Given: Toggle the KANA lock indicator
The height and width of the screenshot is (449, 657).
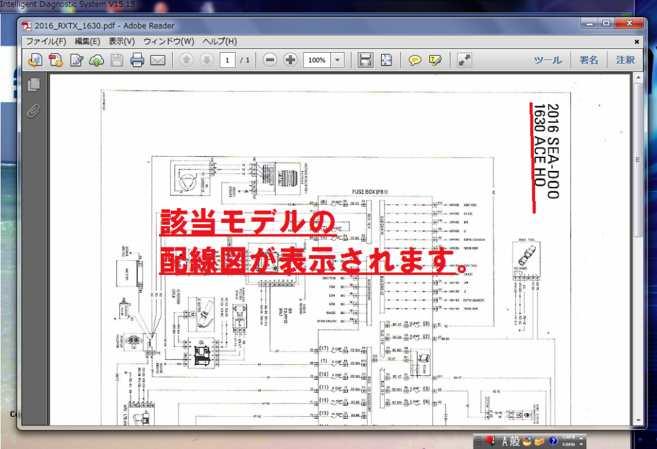Looking at the screenshot, I should click(x=568, y=445).
